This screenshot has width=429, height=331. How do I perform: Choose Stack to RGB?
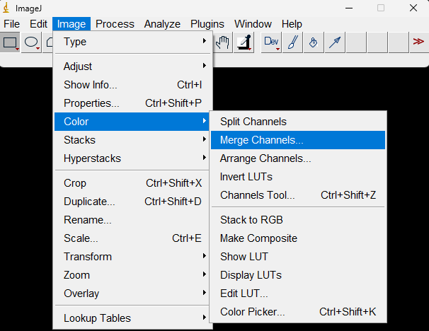click(298, 220)
